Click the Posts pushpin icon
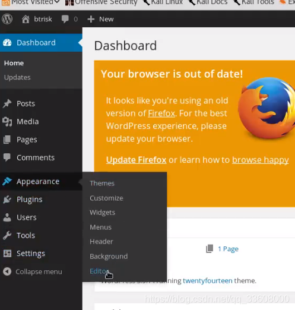Image resolution: width=295 pixels, height=310 pixels. 7,103
